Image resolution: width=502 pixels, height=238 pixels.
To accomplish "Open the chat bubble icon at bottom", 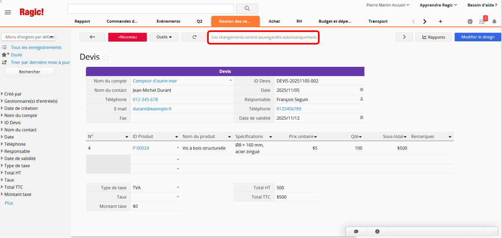I will click(x=356, y=232).
